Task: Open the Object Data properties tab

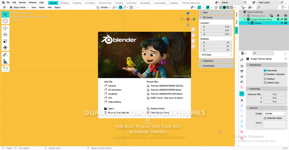Action: point(242,127)
